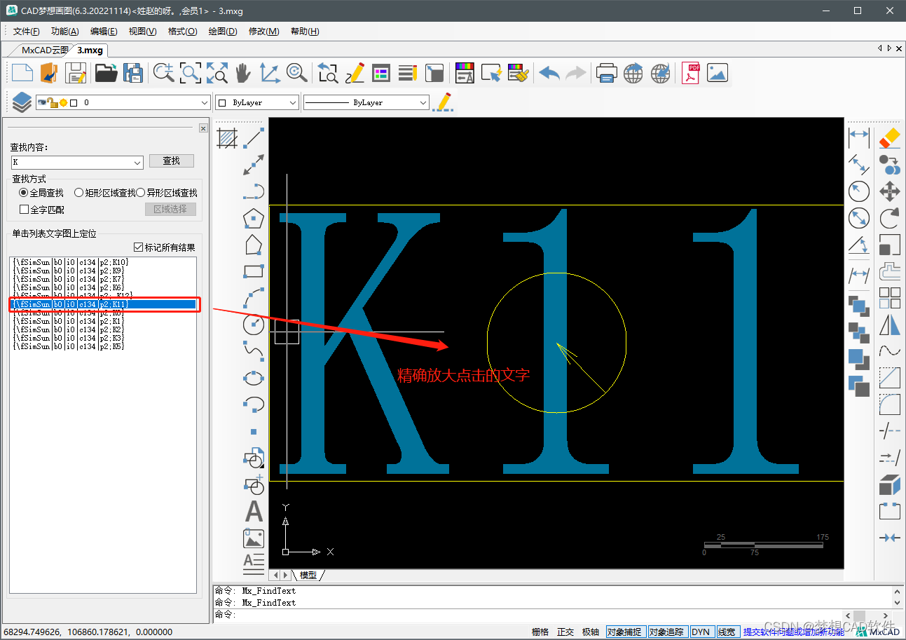This screenshot has width=906, height=640.
Task: Enable the 全字匹配 checkbox
Action: tap(42, 210)
